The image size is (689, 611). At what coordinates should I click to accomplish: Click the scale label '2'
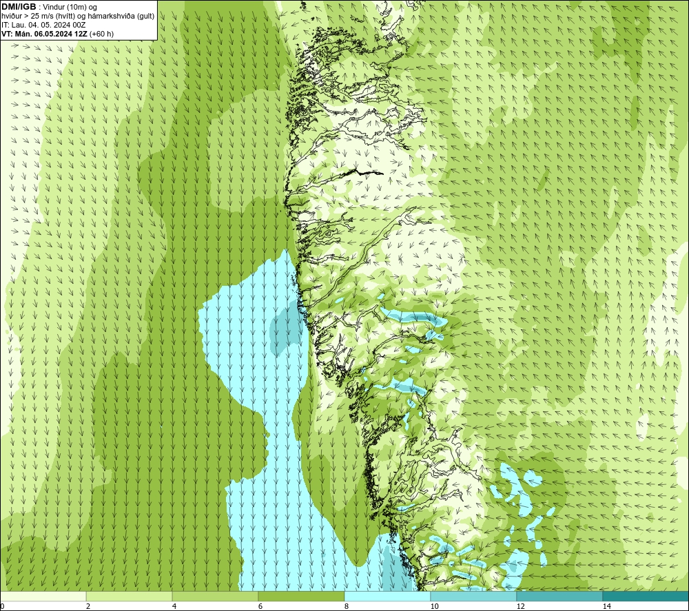88,606
